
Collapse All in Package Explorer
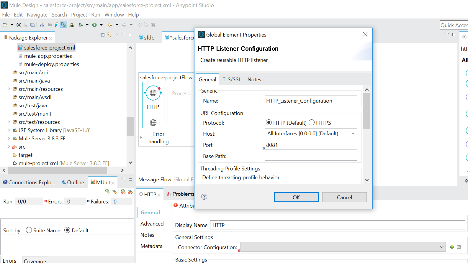tap(102, 34)
